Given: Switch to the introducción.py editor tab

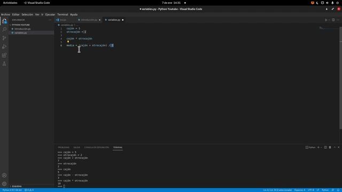Looking at the screenshot, I should click(x=89, y=20).
